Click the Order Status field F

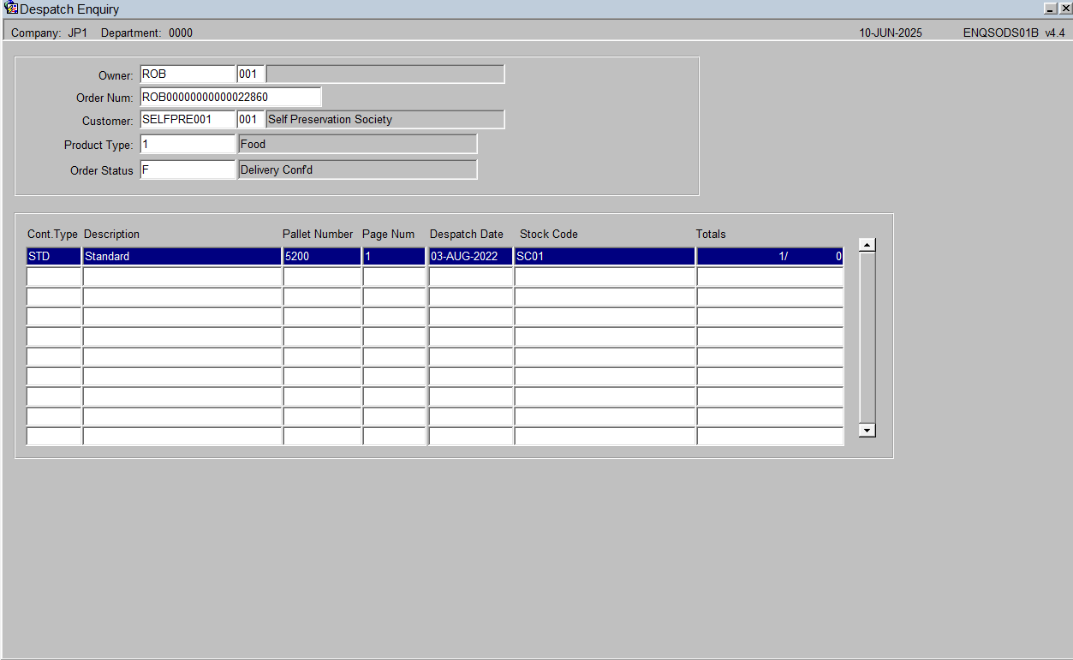tap(188, 170)
